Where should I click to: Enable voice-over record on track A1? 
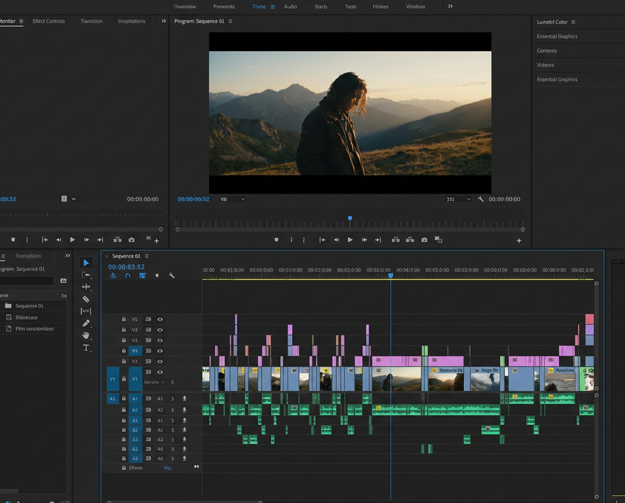184,399
